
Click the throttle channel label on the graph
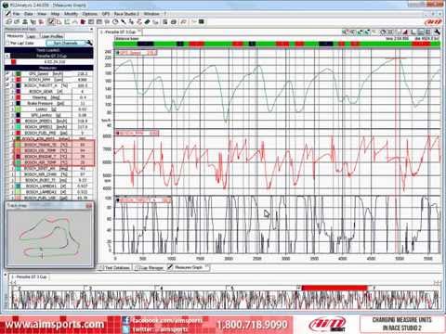pyautogui.click(x=143, y=200)
